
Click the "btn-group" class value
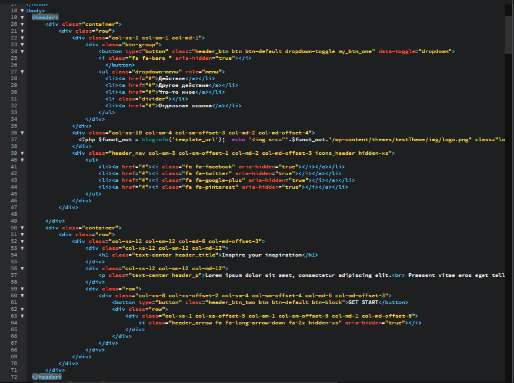[x=140, y=44]
